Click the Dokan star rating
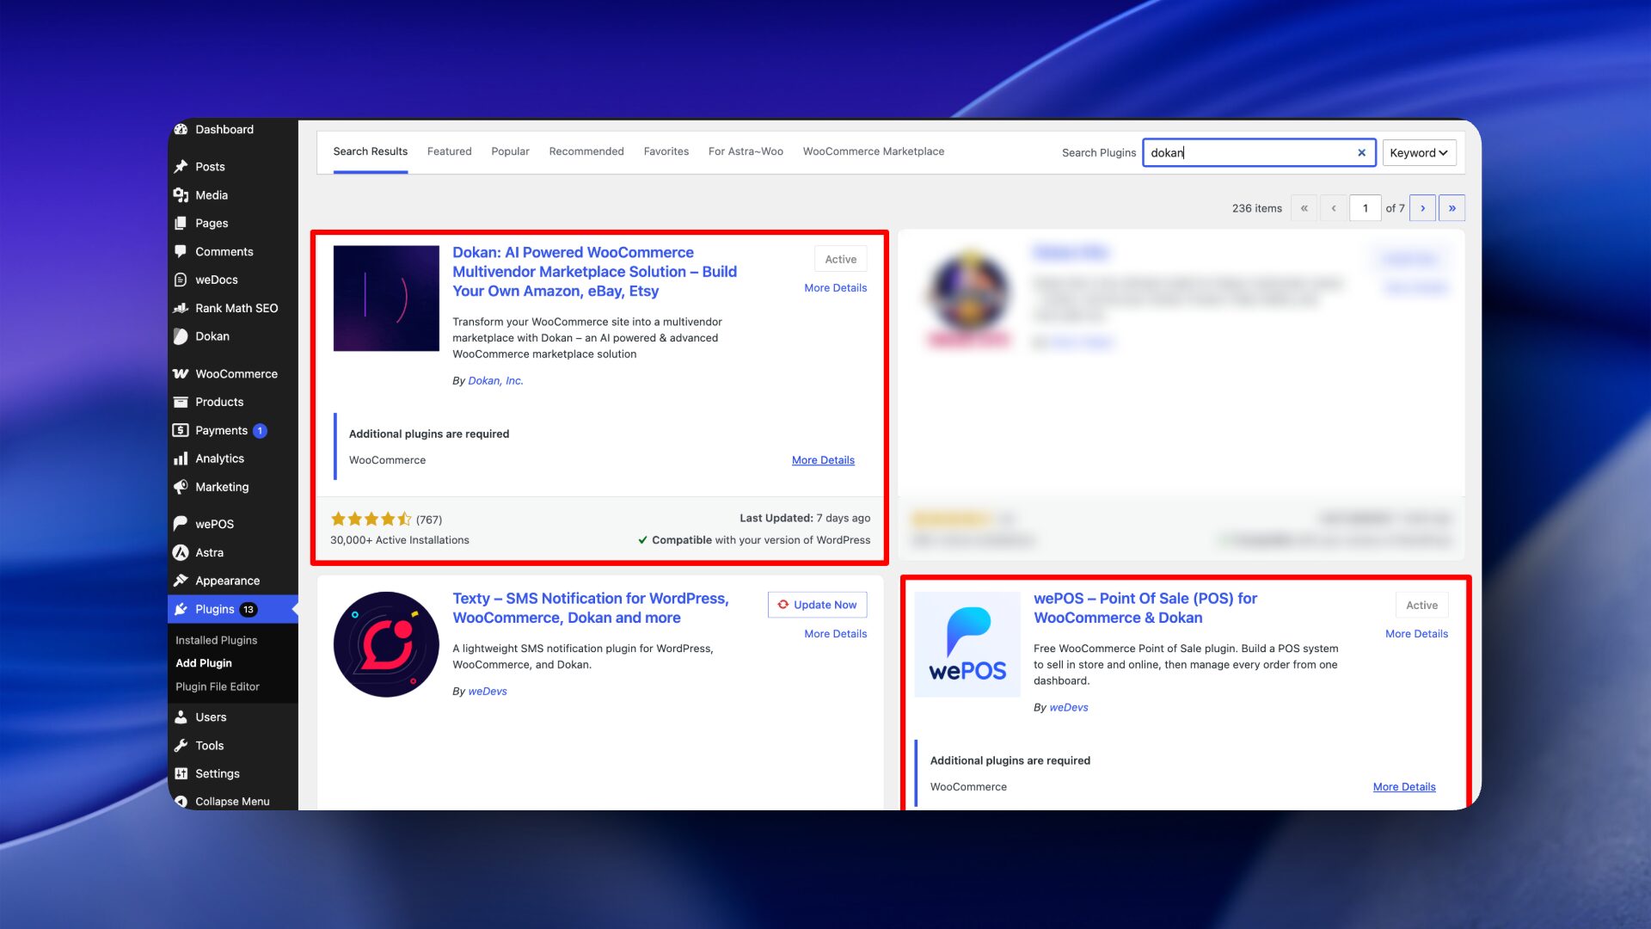The width and height of the screenshot is (1651, 929). (x=371, y=520)
